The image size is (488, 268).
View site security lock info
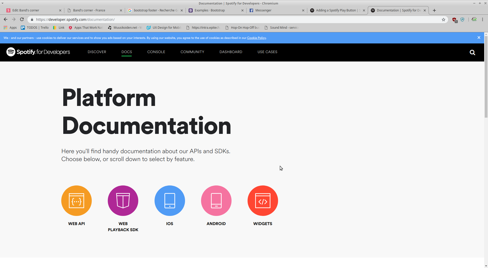pyautogui.click(x=32, y=20)
